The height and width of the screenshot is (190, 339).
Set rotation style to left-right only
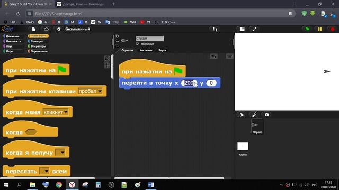pos(117,41)
